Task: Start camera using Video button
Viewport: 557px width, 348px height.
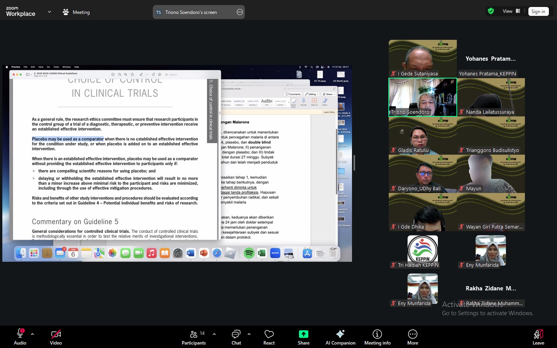Action: point(56,336)
